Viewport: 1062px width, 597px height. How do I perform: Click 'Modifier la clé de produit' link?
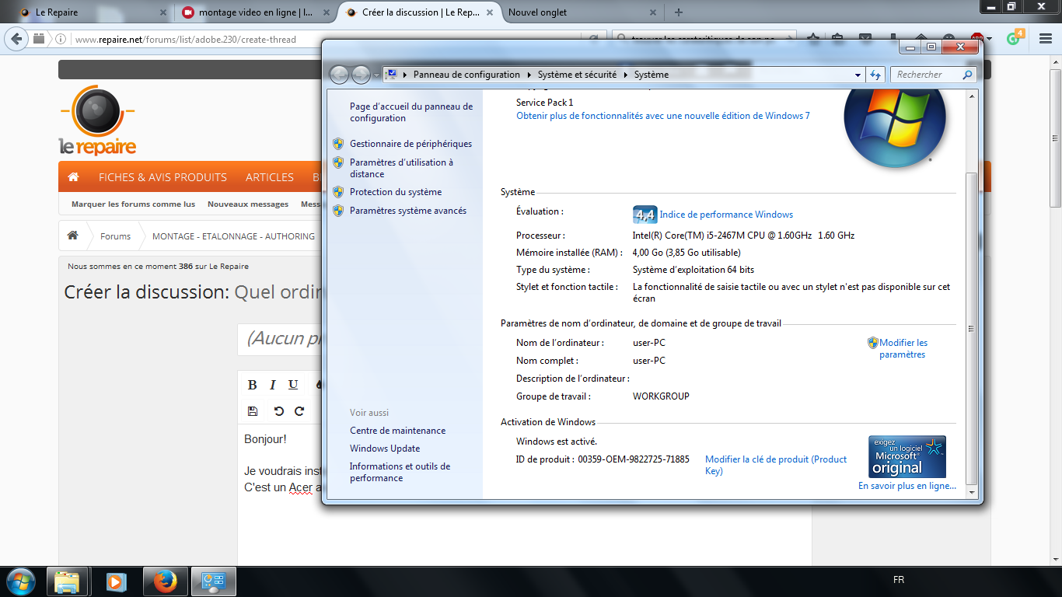click(776, 465)
